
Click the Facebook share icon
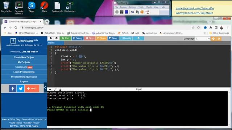[x=13, y=88]
